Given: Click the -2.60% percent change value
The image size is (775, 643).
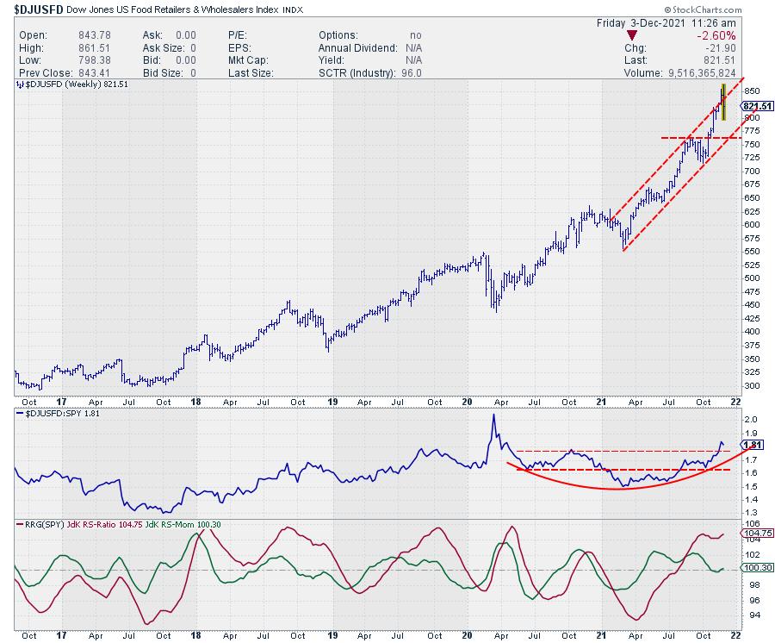Looking at the screenshot, I should [741, 35].
